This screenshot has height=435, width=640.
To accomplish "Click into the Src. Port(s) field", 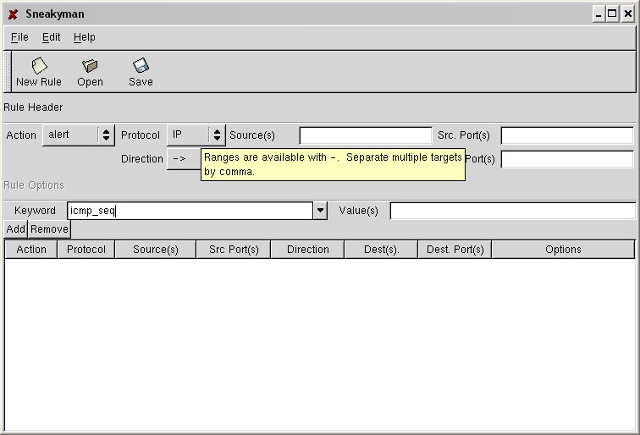I will coord(566,135).
